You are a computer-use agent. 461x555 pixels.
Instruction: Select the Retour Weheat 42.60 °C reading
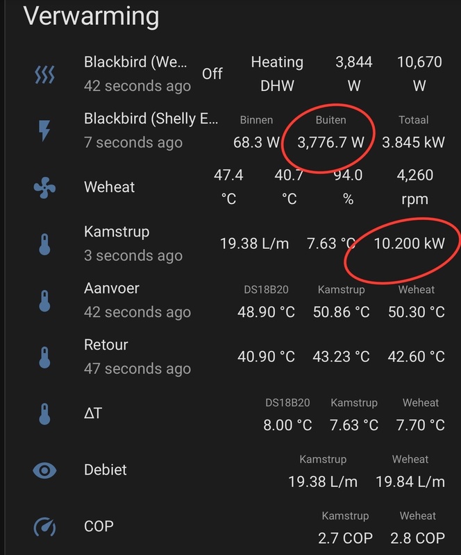(x=417, y=357)
